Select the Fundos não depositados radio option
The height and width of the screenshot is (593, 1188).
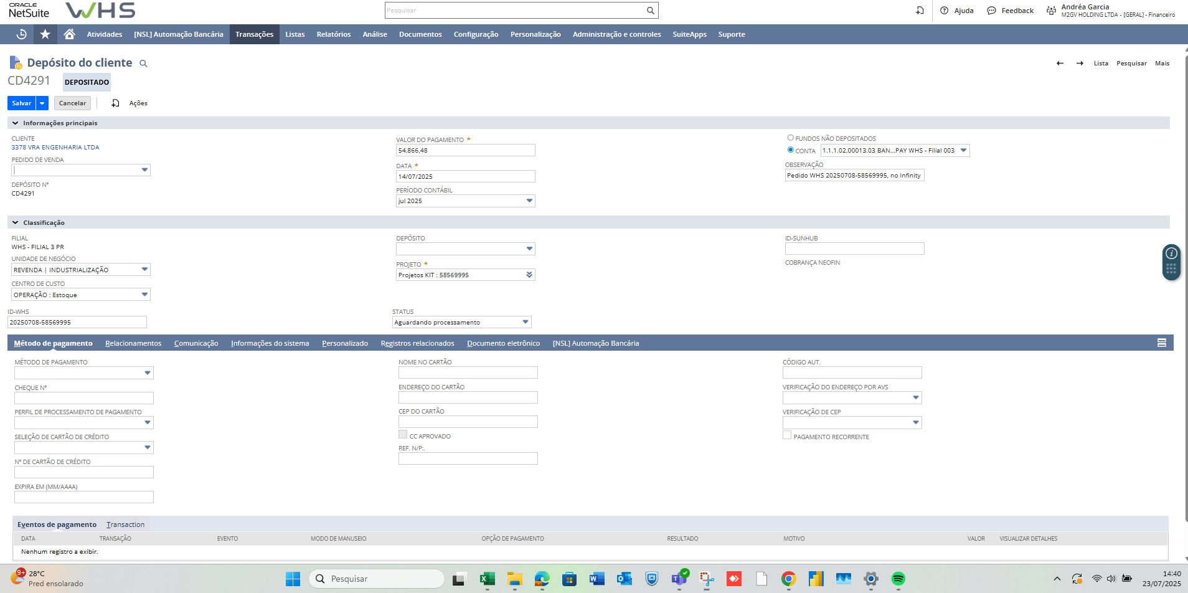coord(790,138)
